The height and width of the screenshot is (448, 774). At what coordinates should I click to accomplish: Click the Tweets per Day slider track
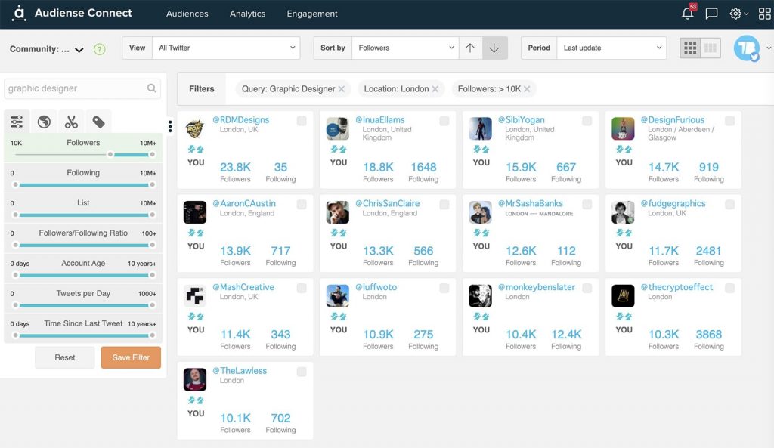click(x=84, y=305)
